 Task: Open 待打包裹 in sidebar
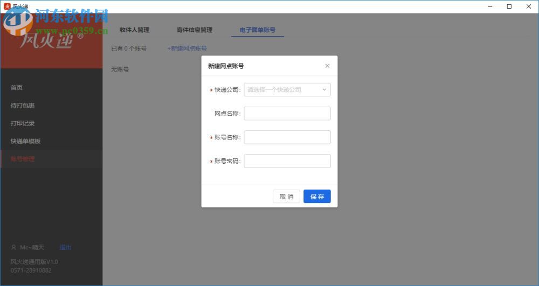(x=22, y=106)
